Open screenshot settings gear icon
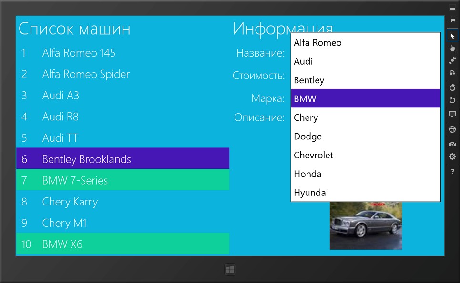 click(452, 156)
